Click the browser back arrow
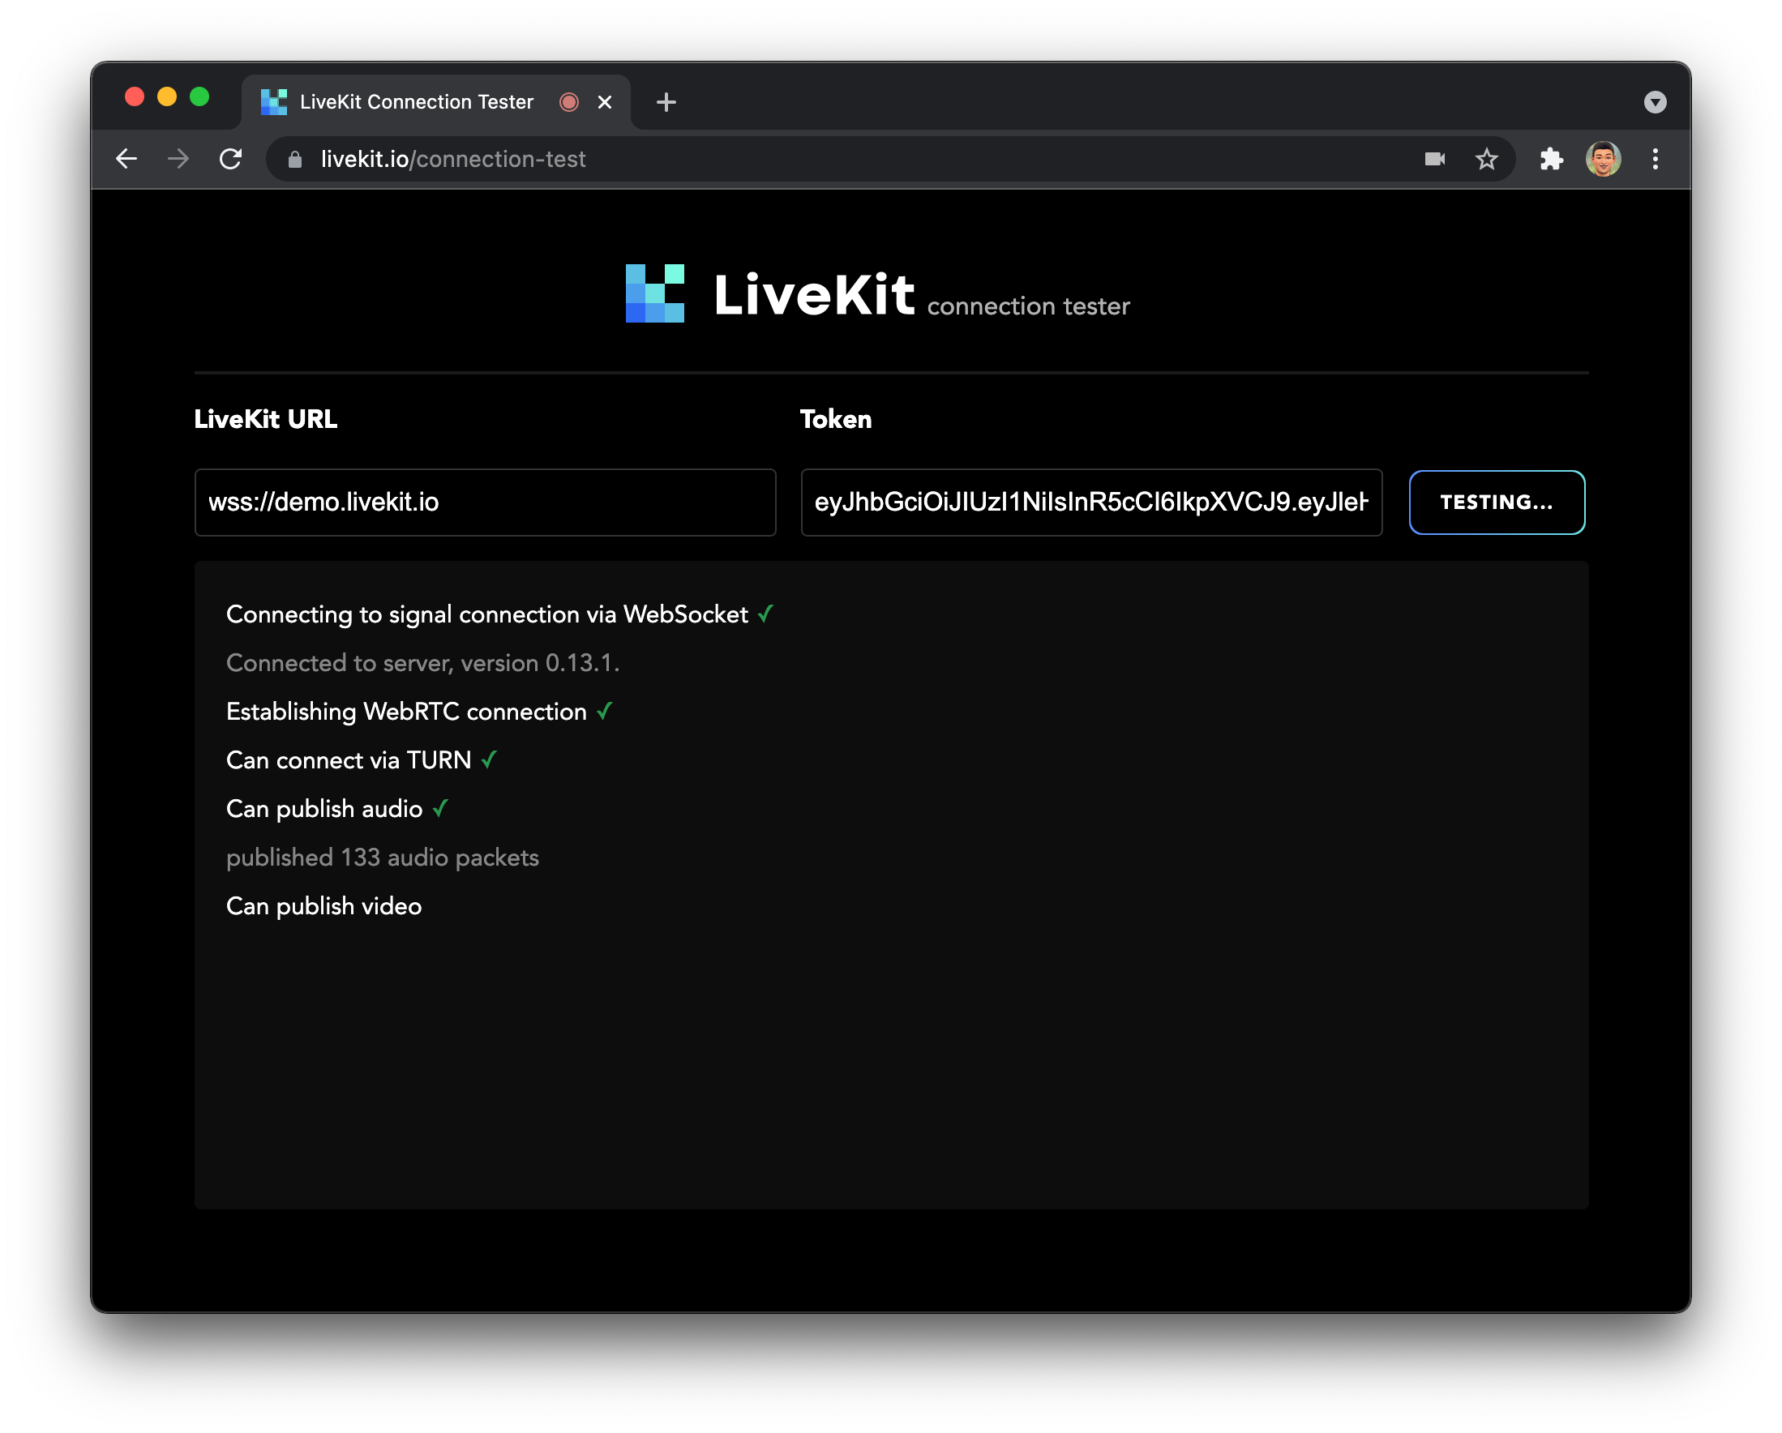 [126, 159]
